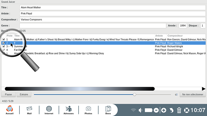Select the Alan's Psychedelic Breakfast track row
Screen dimensions: 207x116
(x=103, y=53)
